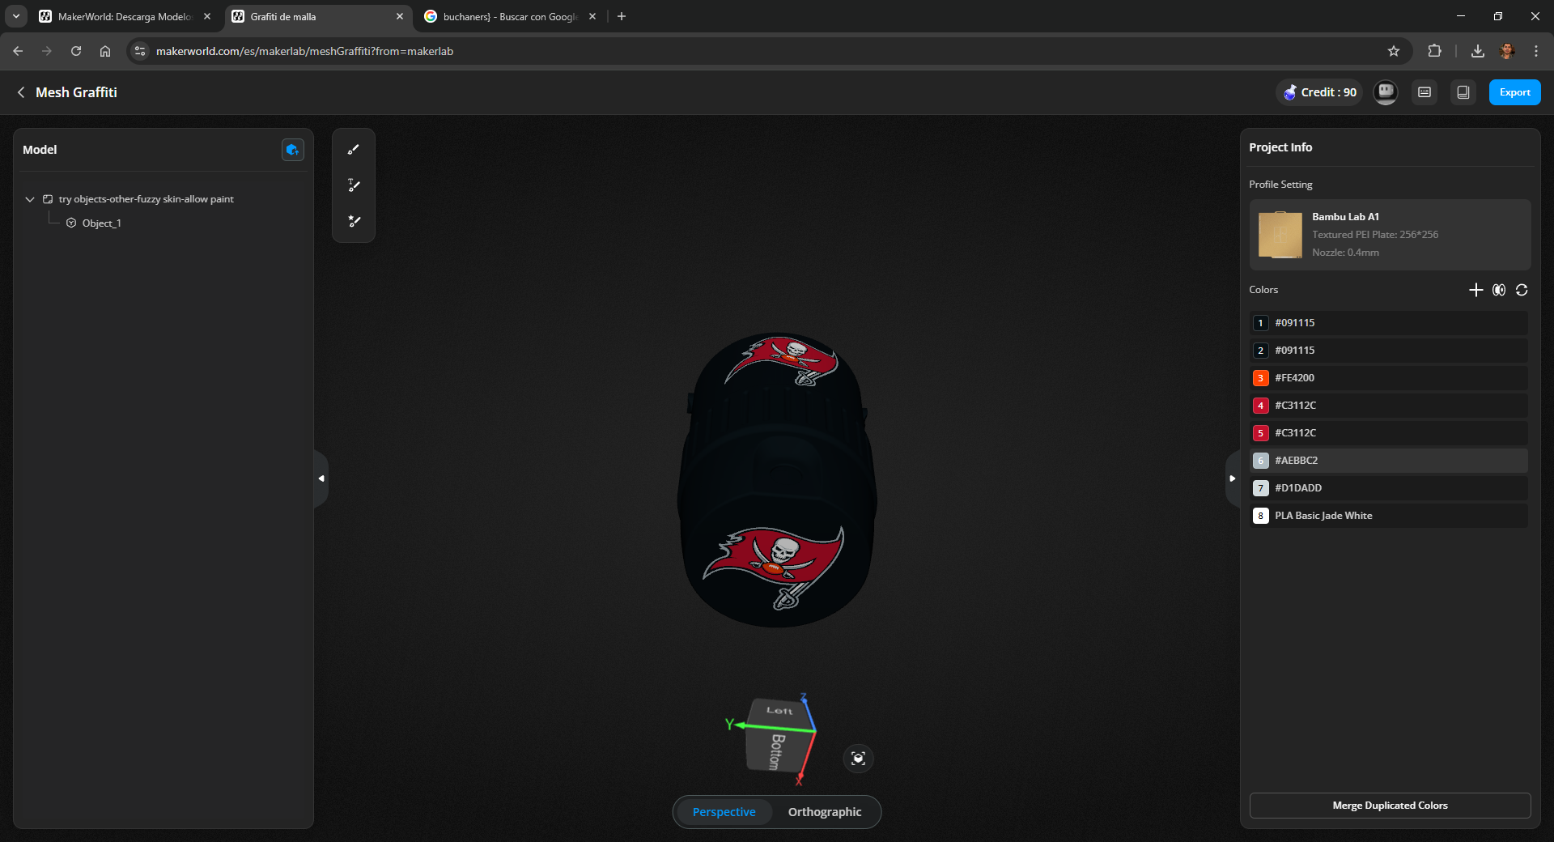The width and height of the screenshot is (1554, 842).
Task: Select color swatch 2 #091115
Action: [1389, 351]
